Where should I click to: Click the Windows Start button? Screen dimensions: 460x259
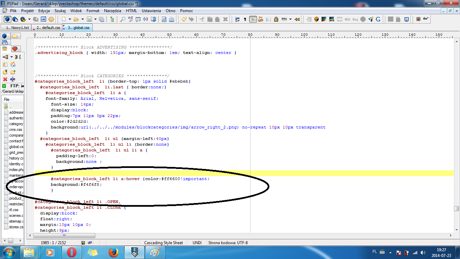pyautogui.click(x=9, y=252)
